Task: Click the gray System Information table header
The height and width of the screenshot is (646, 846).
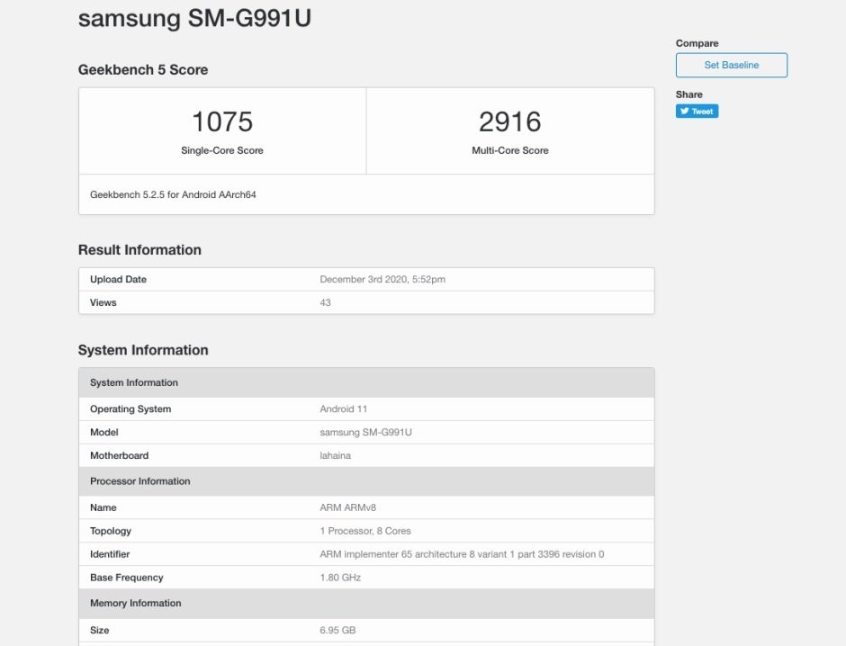Action: pyautogui.click(x=366, y=383)
